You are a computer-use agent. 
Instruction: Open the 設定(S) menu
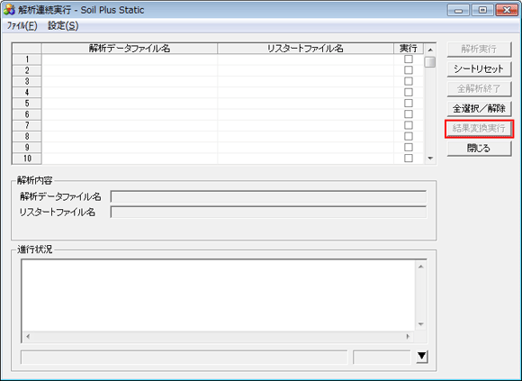63,25
